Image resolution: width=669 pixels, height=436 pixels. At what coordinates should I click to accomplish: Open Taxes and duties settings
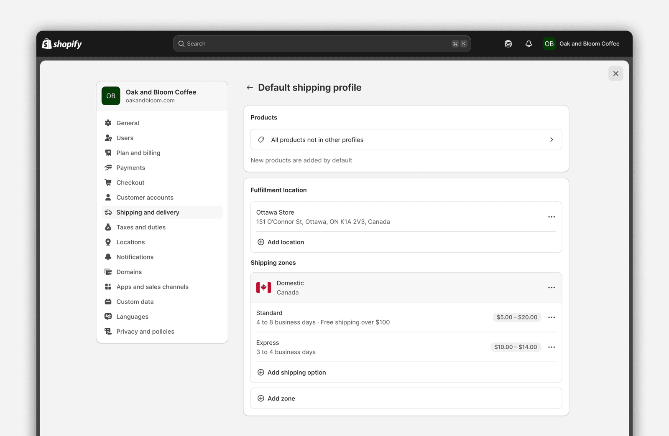point(162,227)
